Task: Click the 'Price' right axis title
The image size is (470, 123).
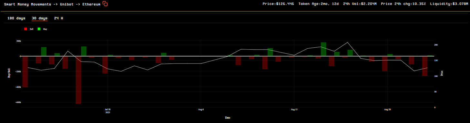Action: point(442,73)
